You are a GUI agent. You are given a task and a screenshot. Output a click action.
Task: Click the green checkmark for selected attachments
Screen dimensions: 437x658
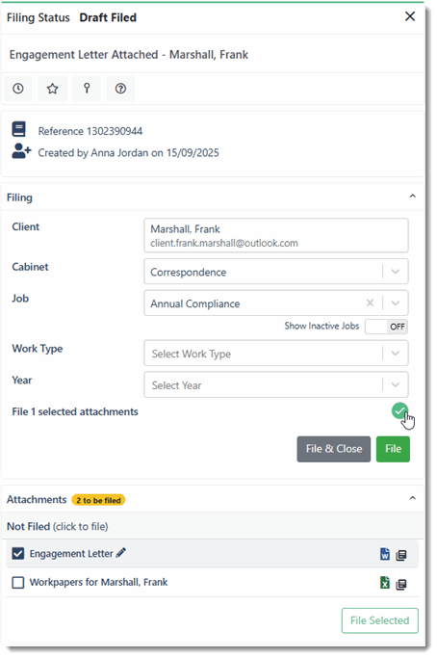(x=399, y=411)
